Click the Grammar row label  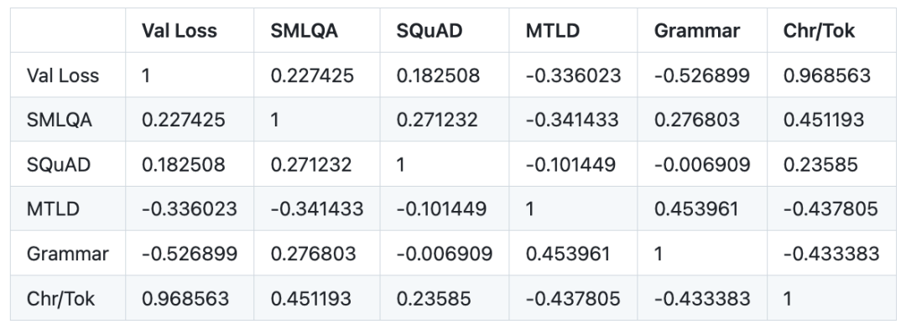click(68, 254)
